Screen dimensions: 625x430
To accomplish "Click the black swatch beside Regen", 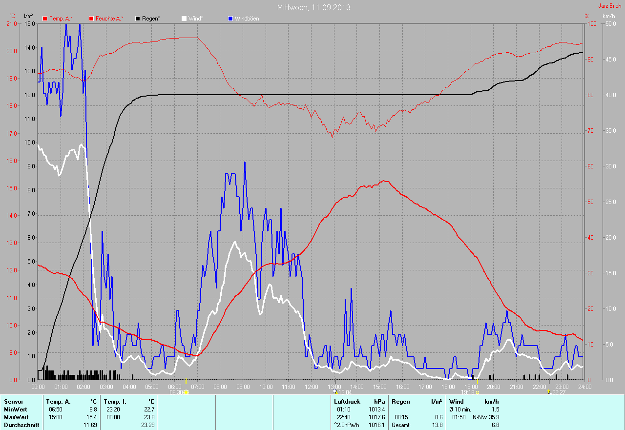I will [138, 19].
